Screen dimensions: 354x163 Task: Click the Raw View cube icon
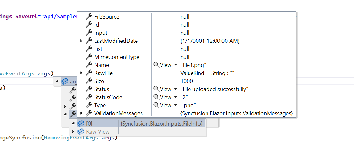click(x=81, y=132)
